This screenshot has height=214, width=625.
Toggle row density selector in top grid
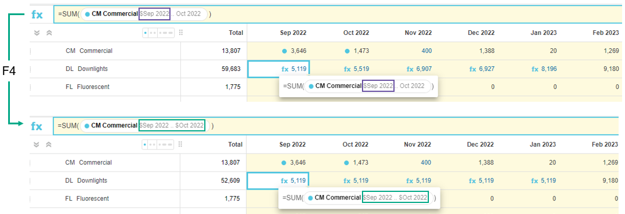(x=158, y=33)
